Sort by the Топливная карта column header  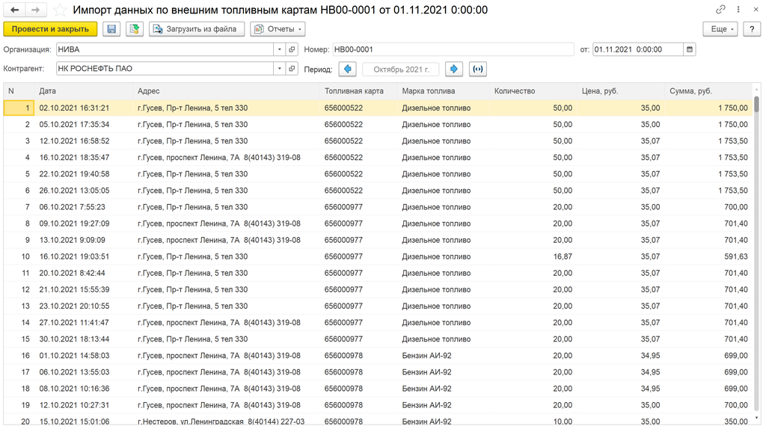tap(355, 91)
